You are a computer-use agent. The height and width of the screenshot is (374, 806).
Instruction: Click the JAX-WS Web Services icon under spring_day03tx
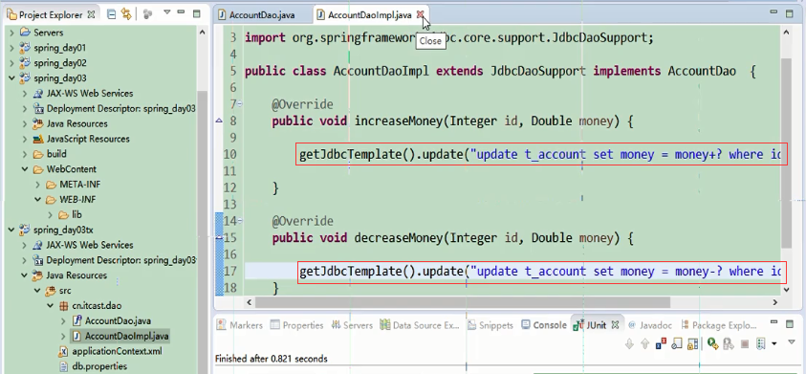point(37,245)
